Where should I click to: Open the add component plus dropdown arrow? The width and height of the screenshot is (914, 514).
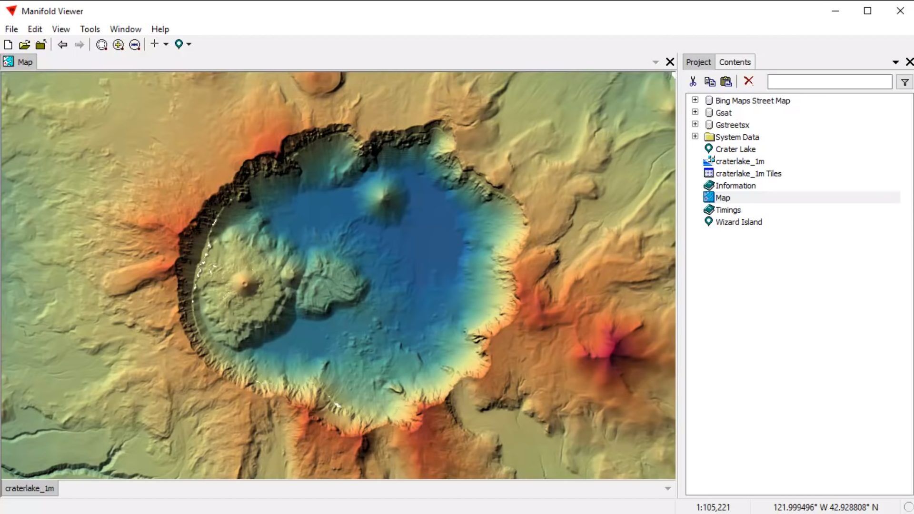[x=165, y=44]
